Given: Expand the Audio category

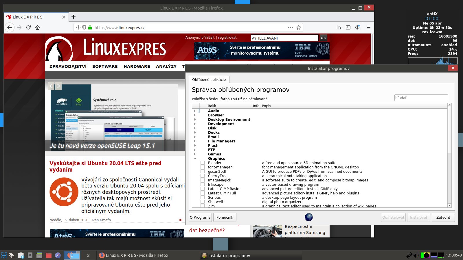Looking at the screenshot, I should point(195,111).
